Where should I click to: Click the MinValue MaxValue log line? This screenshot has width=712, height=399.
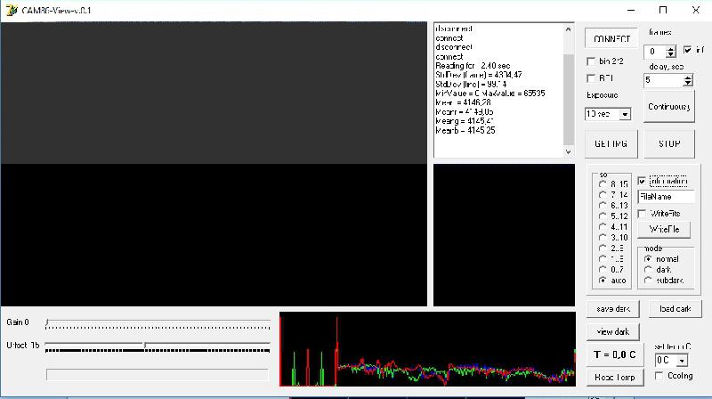coord(490,94)
